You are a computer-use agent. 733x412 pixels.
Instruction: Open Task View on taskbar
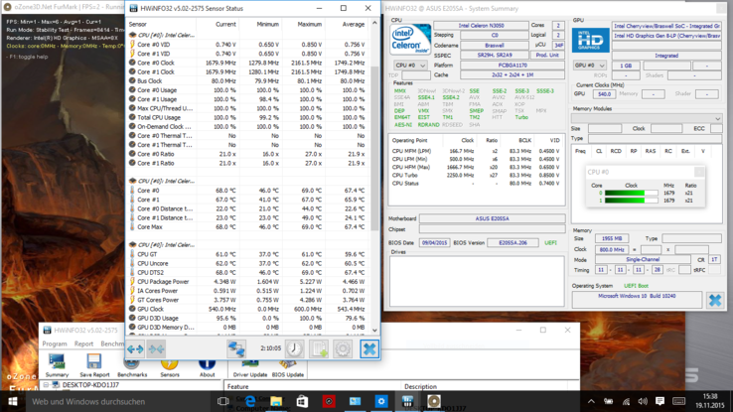[x=223, y=401]
